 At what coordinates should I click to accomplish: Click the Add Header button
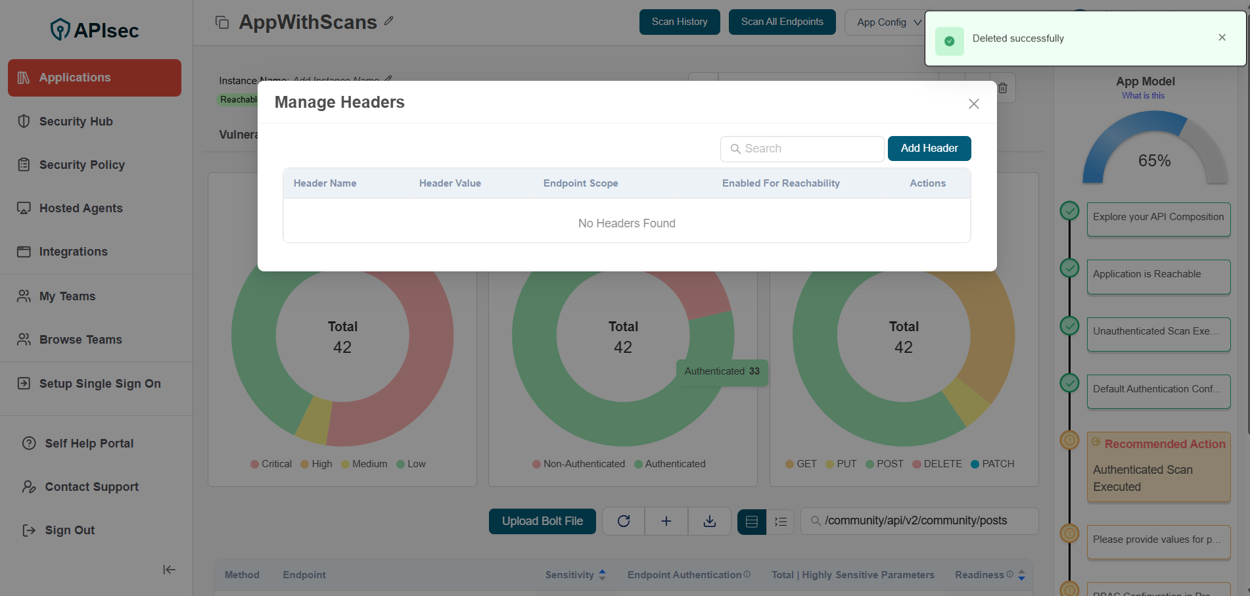(929, 149)
